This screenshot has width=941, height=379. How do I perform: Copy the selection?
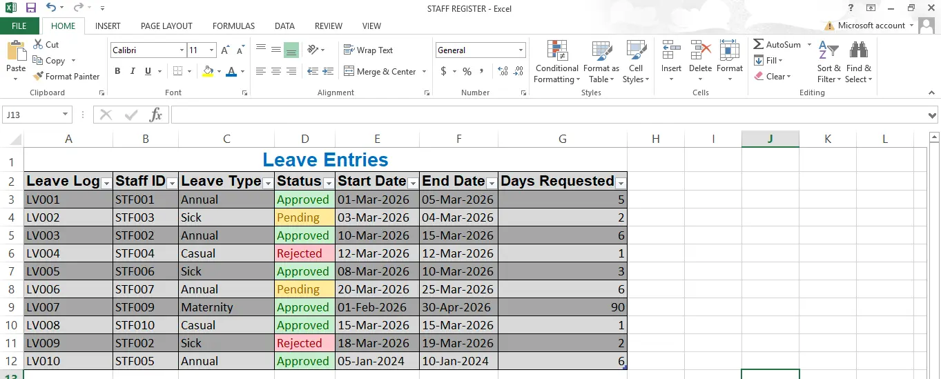[x=49, y=61]
